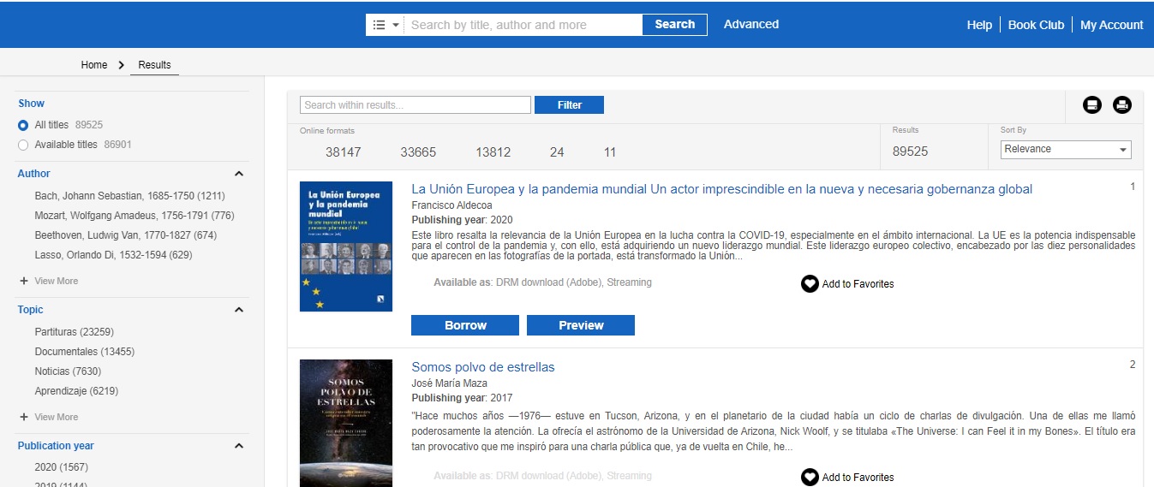
Task: Click the total results count 89525
Action: (x=910, y=151)
